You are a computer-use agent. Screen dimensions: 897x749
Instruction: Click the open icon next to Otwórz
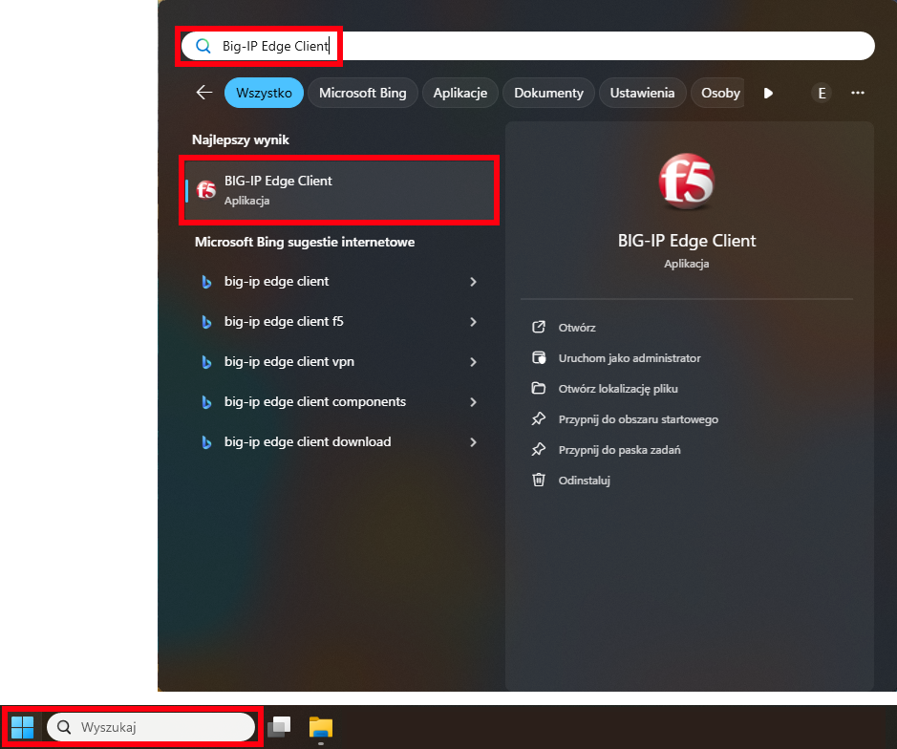tap(539, 327)
